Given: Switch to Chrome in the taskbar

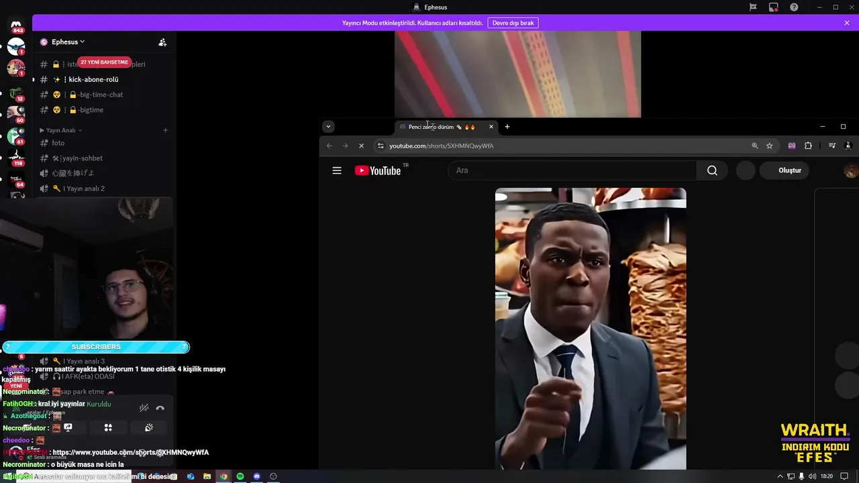Looking at the screenshot, I should point(223,476).
